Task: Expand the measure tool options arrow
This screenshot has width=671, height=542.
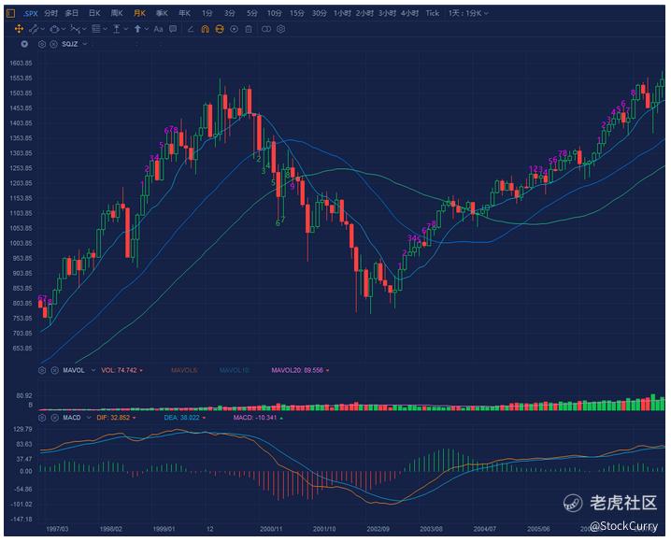Action: (126, 29)
